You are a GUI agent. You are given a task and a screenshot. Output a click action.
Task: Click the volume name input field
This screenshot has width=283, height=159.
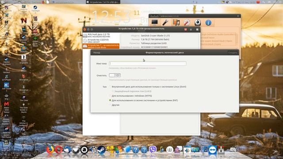tap(147, 64)
